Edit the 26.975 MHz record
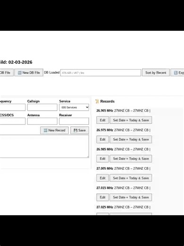Viewport: 184px width, 246px height. tap(102, 140)
